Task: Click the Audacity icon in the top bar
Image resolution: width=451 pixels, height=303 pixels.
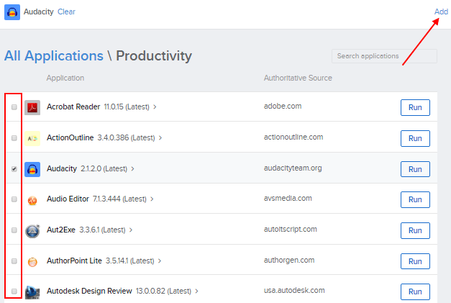Action: (12, 12)
